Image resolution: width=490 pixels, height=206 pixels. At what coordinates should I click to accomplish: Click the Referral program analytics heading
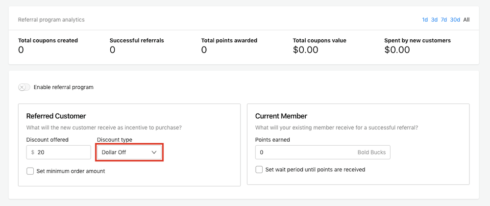point(51,20)
